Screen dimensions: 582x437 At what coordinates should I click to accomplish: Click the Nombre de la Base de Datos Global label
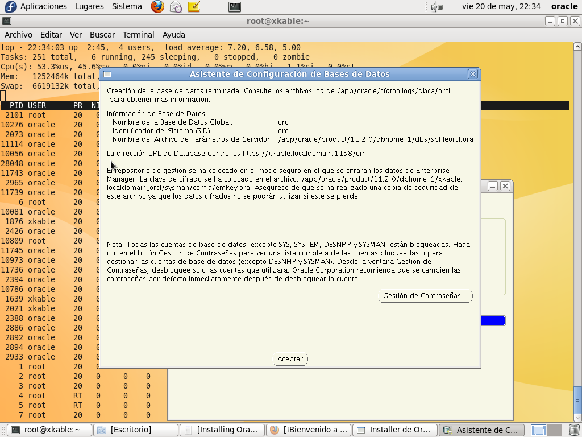click(172, 122)
